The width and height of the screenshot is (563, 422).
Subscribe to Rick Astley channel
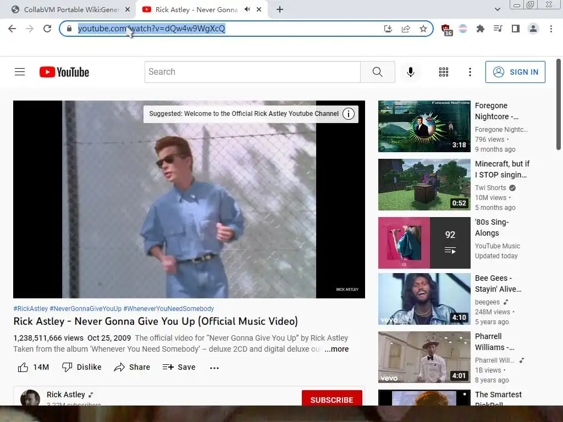point(332,398)
